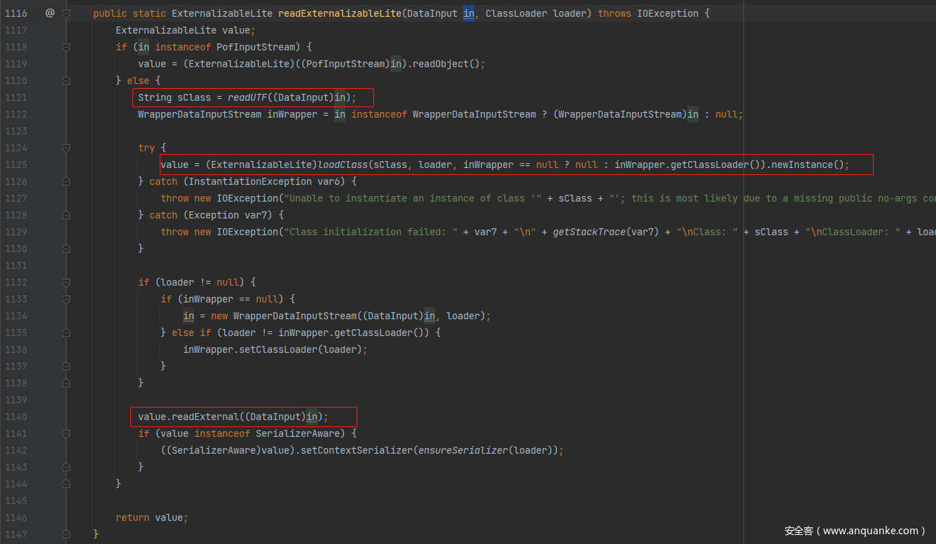Click the fold marker at the else on line 1120

(x=66, y=81)
